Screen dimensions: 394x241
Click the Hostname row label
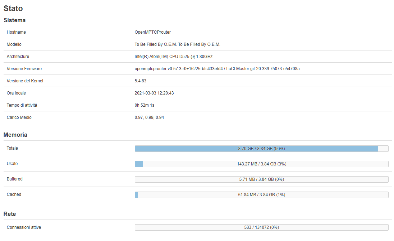pyautogui.click(x=16, y=32)
